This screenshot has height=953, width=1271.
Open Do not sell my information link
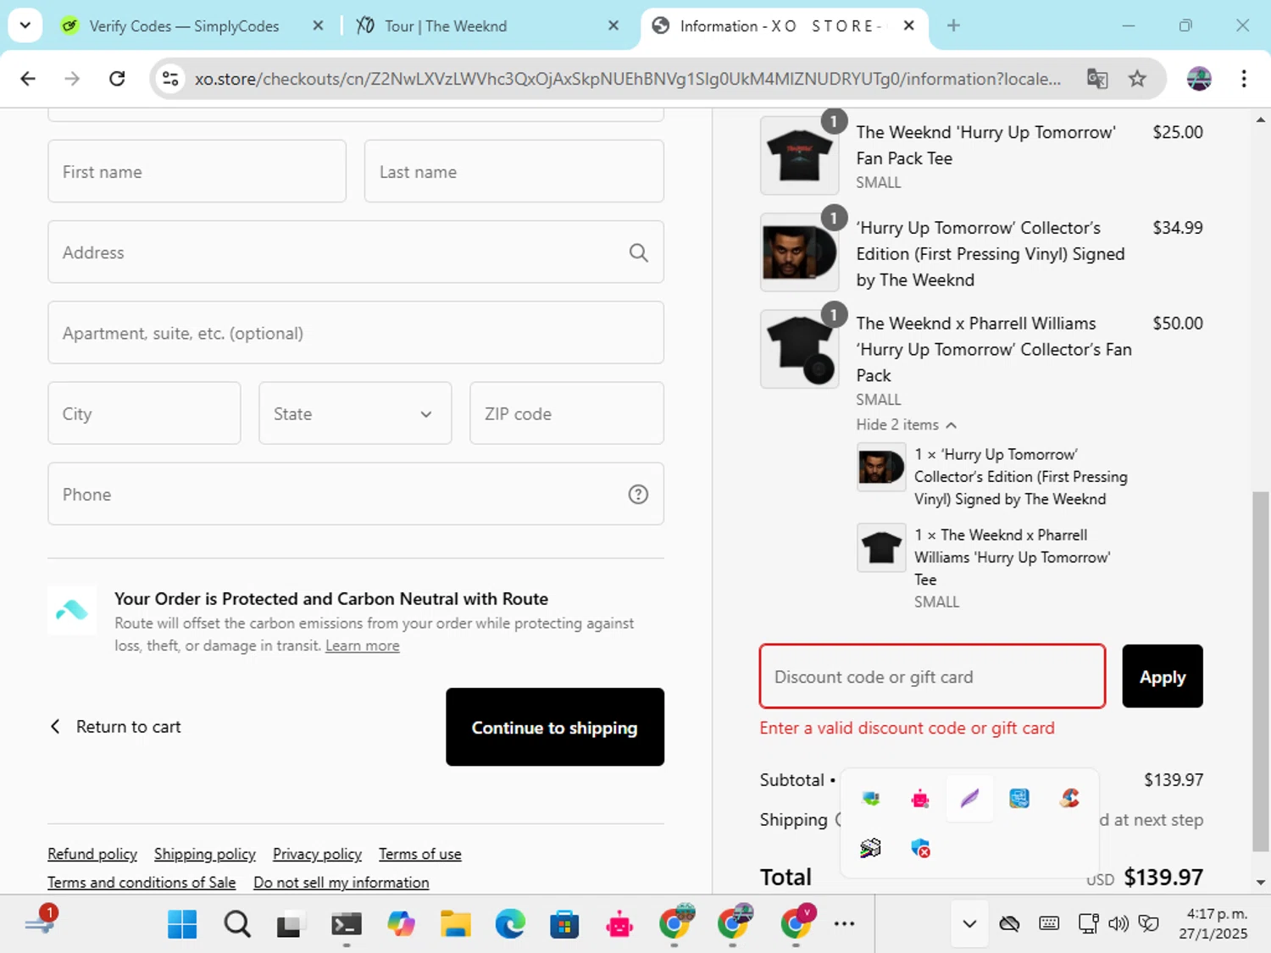pos(341,883)
